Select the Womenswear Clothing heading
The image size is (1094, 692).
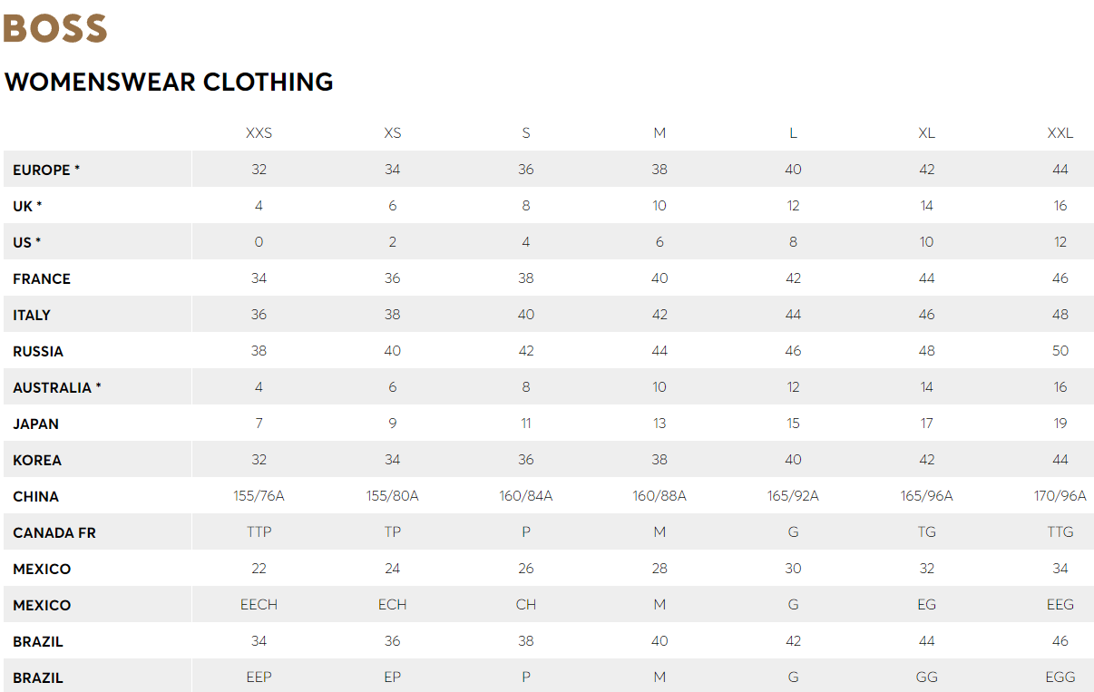coord(169,82)
